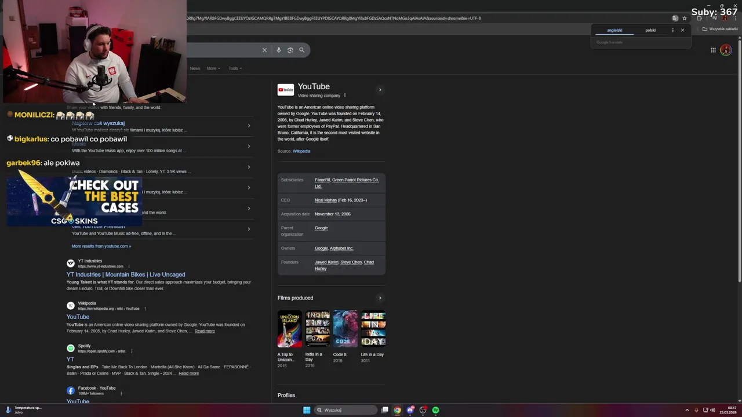Click Read more on Spotify snippet
The width and height of the screenshot is (742, 417).
[x=188, y=374]
